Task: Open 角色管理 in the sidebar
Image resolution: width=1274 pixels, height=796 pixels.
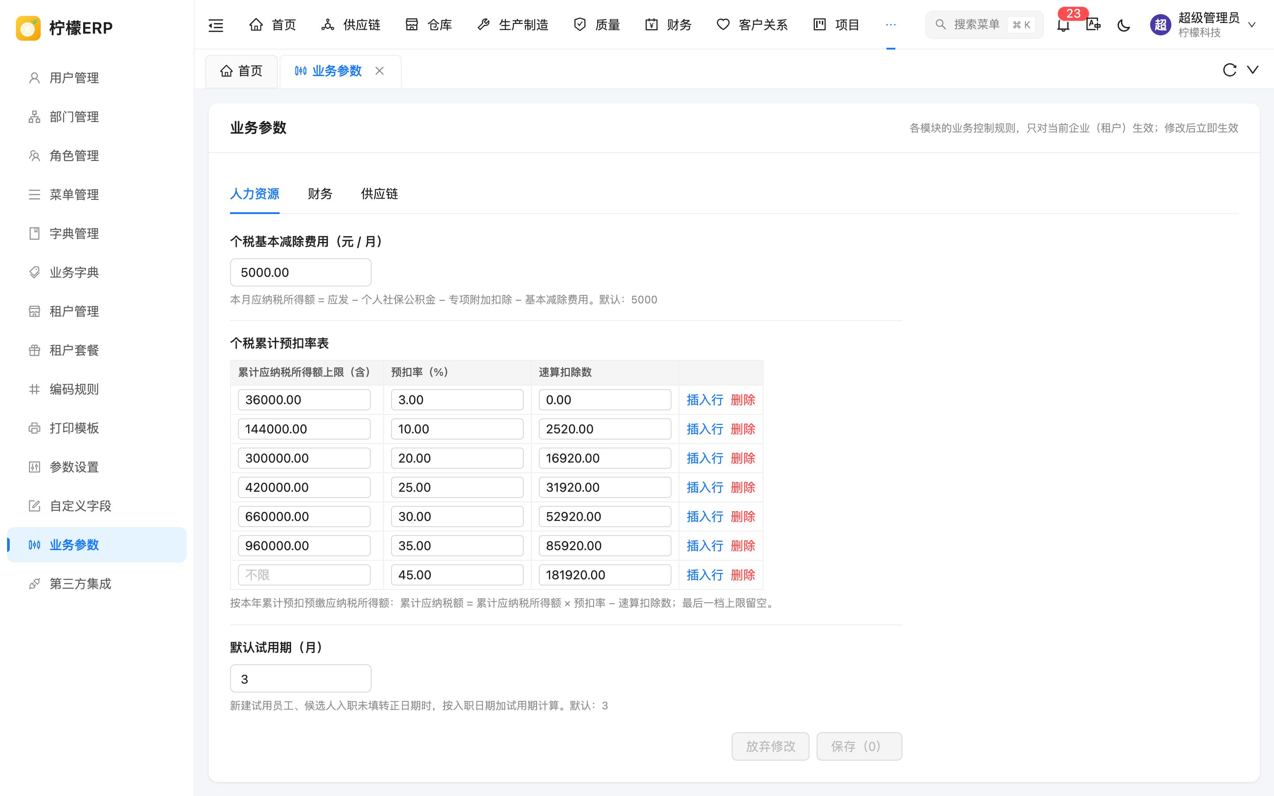Action: click(97, 156)
